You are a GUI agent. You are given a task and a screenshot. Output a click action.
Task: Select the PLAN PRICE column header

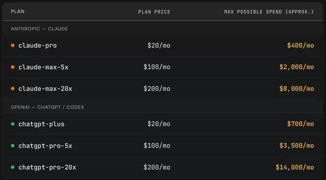[154, 12]
